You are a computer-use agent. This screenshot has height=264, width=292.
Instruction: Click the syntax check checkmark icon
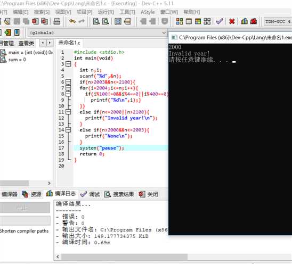pos(220,21)
